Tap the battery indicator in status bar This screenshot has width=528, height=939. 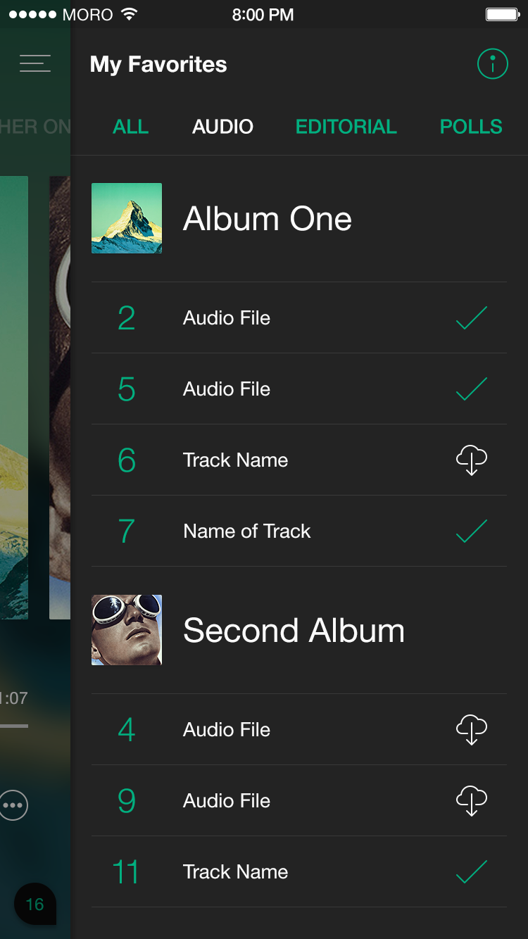point(502,15)
